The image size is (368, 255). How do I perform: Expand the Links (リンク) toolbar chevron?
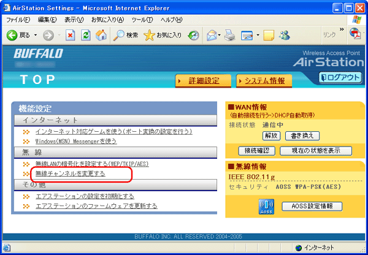coord(342,29)
